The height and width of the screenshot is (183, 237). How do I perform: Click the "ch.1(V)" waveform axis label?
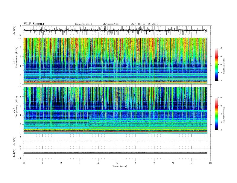[x=14, y=30]
